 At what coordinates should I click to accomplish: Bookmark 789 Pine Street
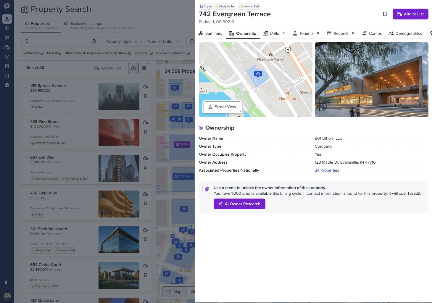[x=146, y=132]
